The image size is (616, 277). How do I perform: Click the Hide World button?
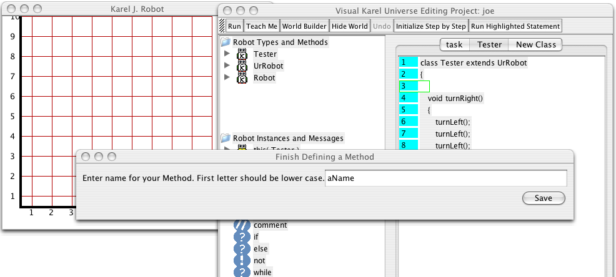pyautogui.click(x=349, y=26)
